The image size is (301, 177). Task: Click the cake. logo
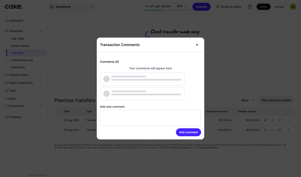click(14, 6)
